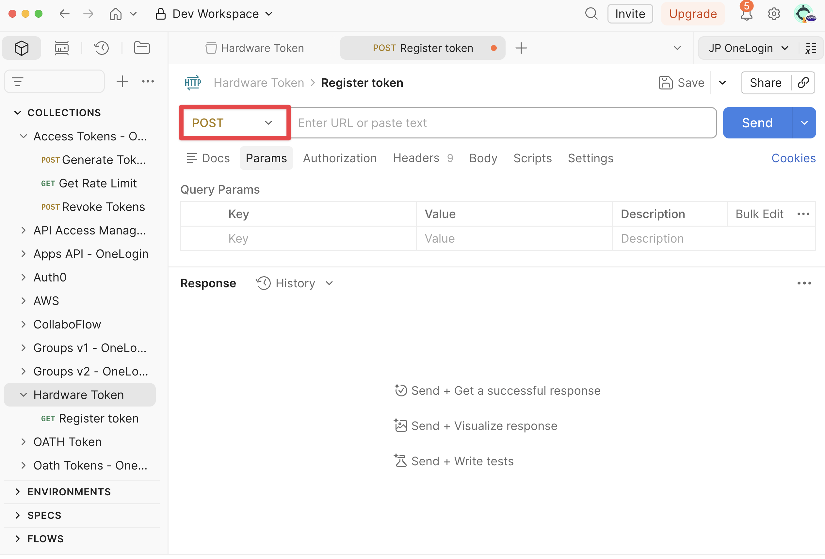Click the HTTP request type icon
Image resolution: width=825 pixels, height=559 pixels.
[x=193, y=83]
